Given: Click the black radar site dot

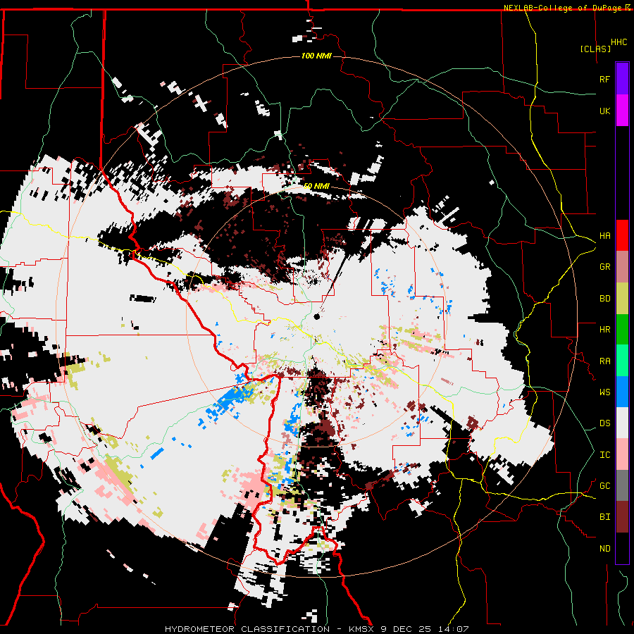Looking at the screenshot, I should (x=316, y=316).
